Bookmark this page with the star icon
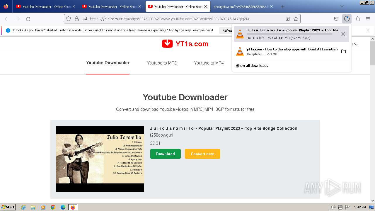 pyautogui.click(x=296, y=19)
